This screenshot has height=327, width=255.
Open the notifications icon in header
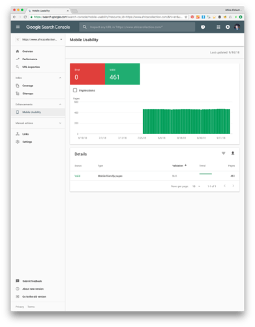click(x=228, y=27)
